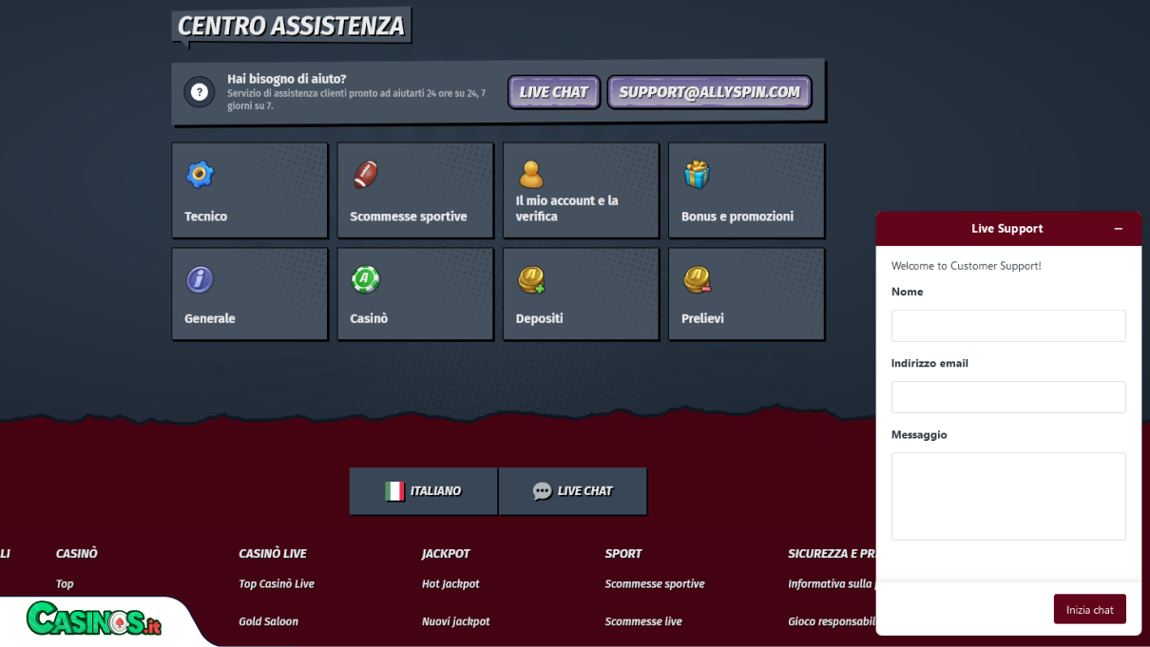The image size is (1150, 647).
Task: Click the Messaggio text area
Action: [x=1007, y=496]
